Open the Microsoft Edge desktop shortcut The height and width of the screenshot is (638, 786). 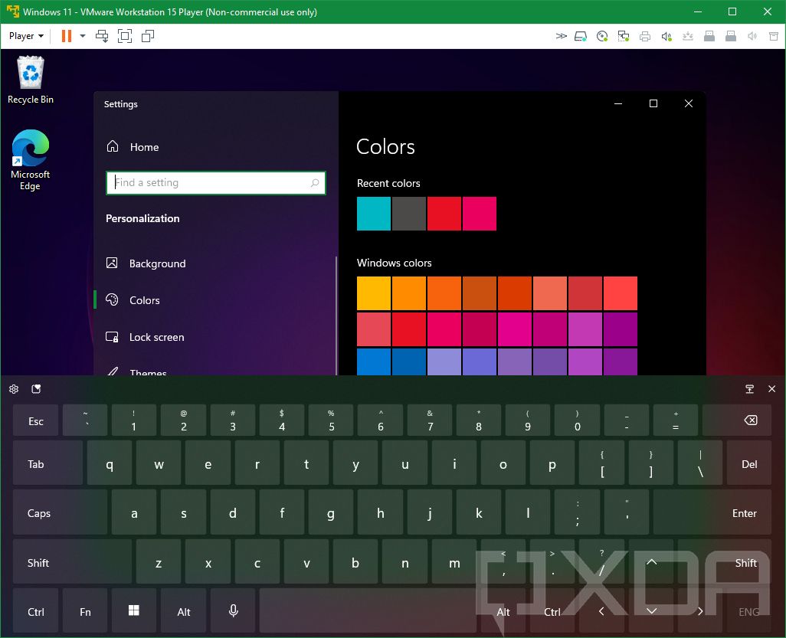(x=31, y=160)
